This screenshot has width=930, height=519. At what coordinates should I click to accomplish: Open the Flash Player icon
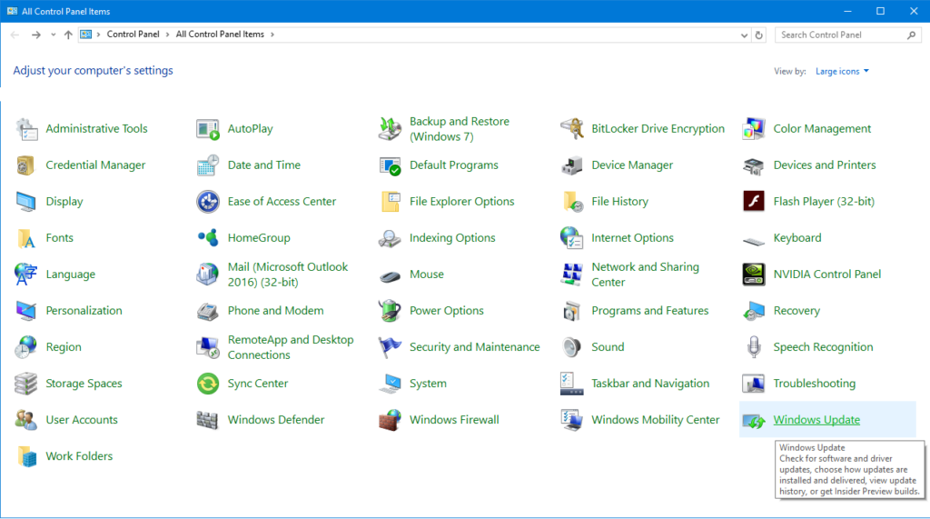click(753, 202)
